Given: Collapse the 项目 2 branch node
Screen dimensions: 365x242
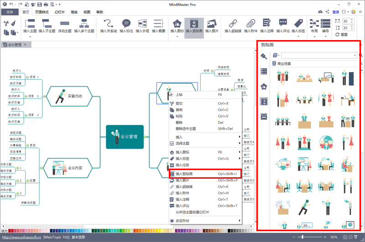Looking at the screenshot, I should [x=26, y=96].
